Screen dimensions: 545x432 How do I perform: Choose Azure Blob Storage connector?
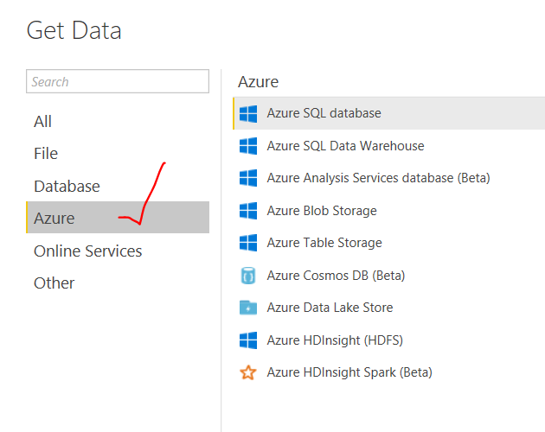point(389,211)
